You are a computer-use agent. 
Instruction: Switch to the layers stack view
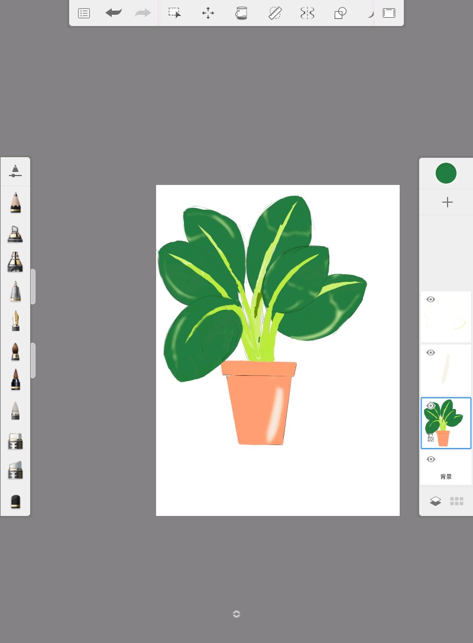(x=436, y=501)
